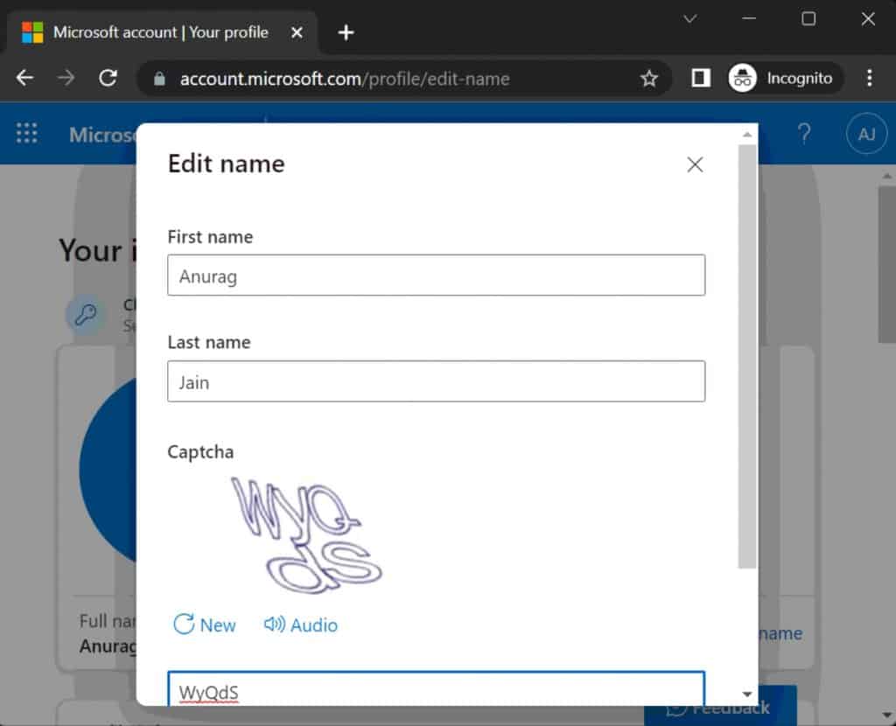The image size is (896, 726).
Task: Close the Microsoft account tab
Action: coord(297,32)
